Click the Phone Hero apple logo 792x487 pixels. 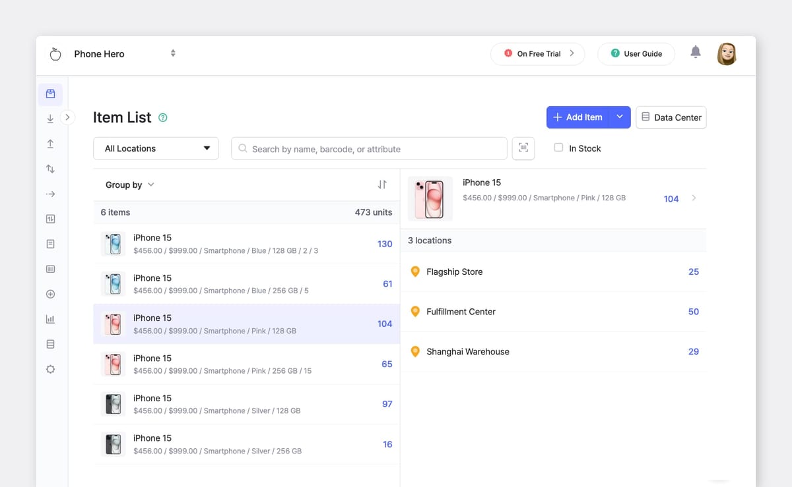tap(55, 54)
